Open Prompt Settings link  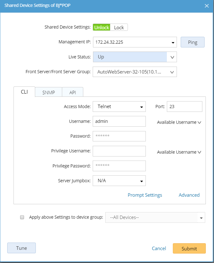[145, 195]
